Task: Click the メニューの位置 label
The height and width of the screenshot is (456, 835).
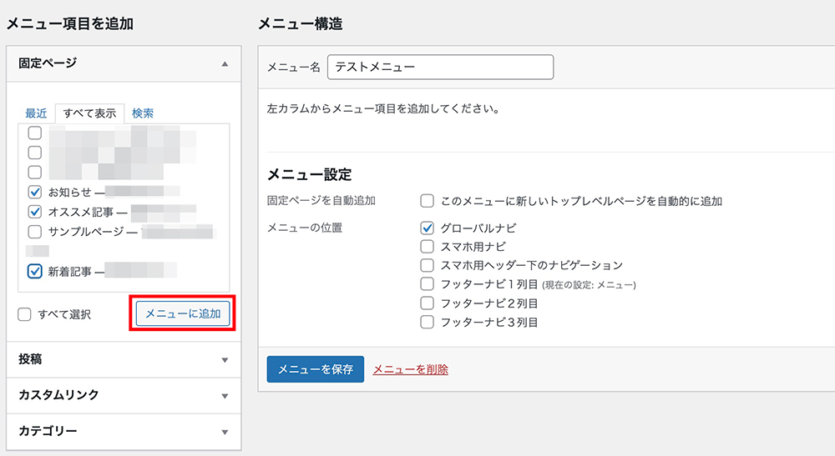Action: 305,228
